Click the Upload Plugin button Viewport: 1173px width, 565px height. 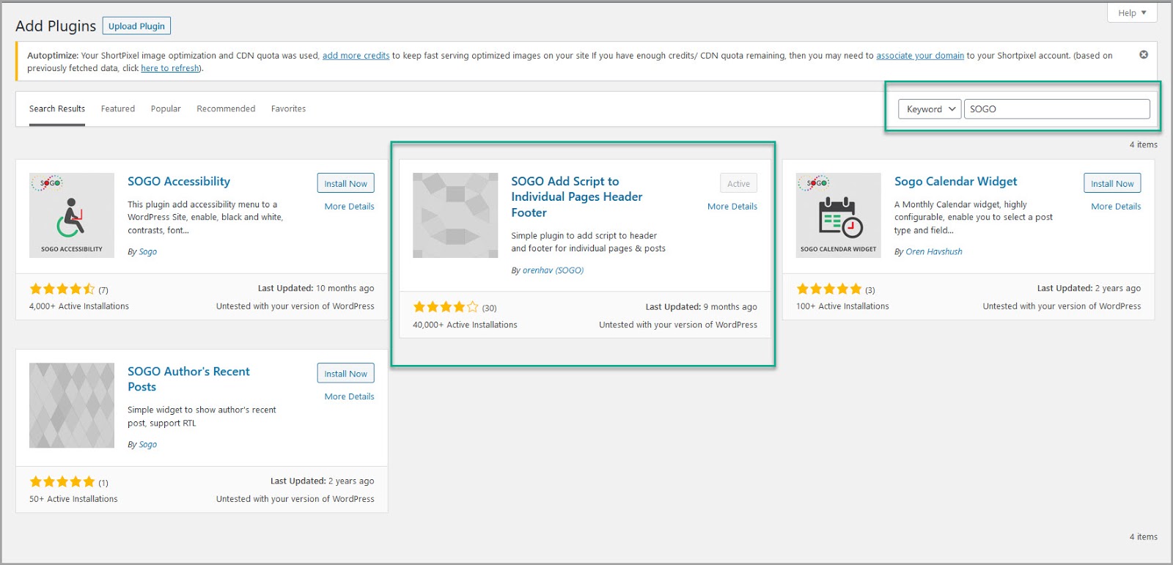click(136, 26)
